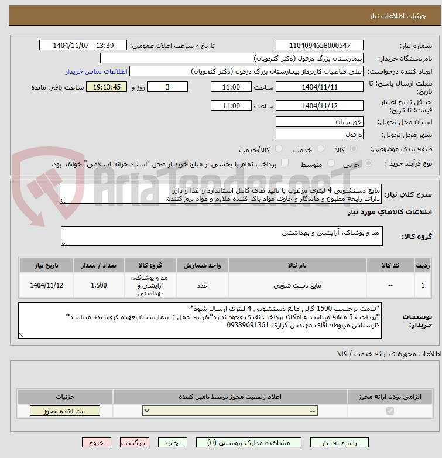This screenshot has width=442, height=458.
Task: Click the general need description textarea
Action: click(221, 194)
